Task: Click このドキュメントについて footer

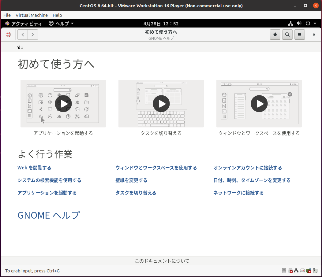Action: tap(162, 261)
